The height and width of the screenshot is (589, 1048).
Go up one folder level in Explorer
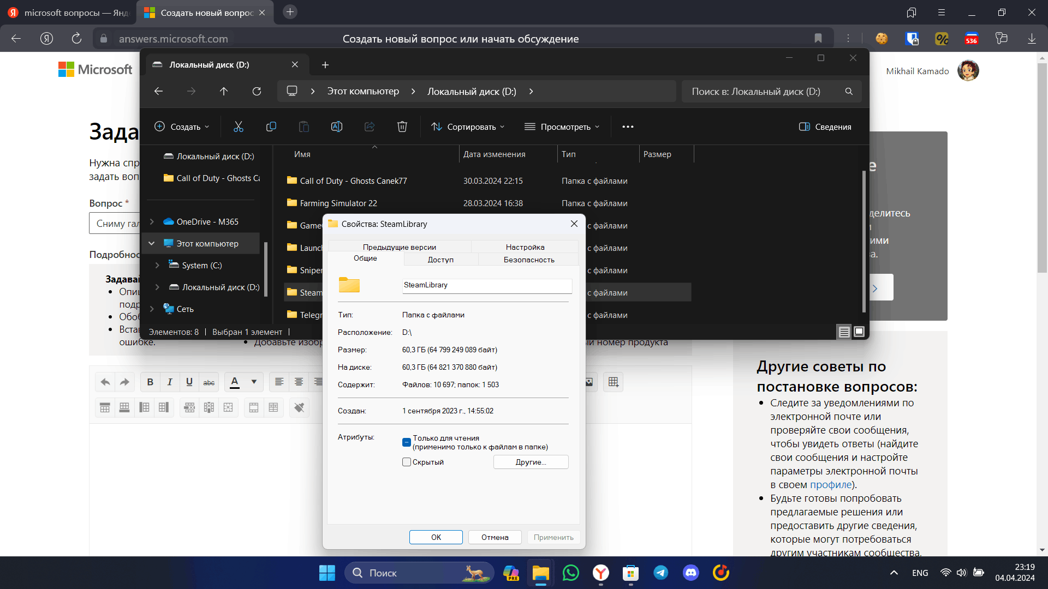point(224,91)
